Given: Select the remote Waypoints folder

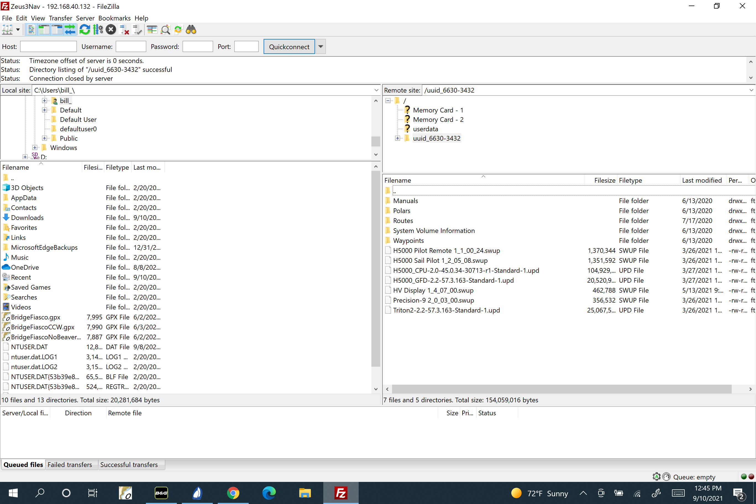Looking at the screenshot, I should (408, 241).
